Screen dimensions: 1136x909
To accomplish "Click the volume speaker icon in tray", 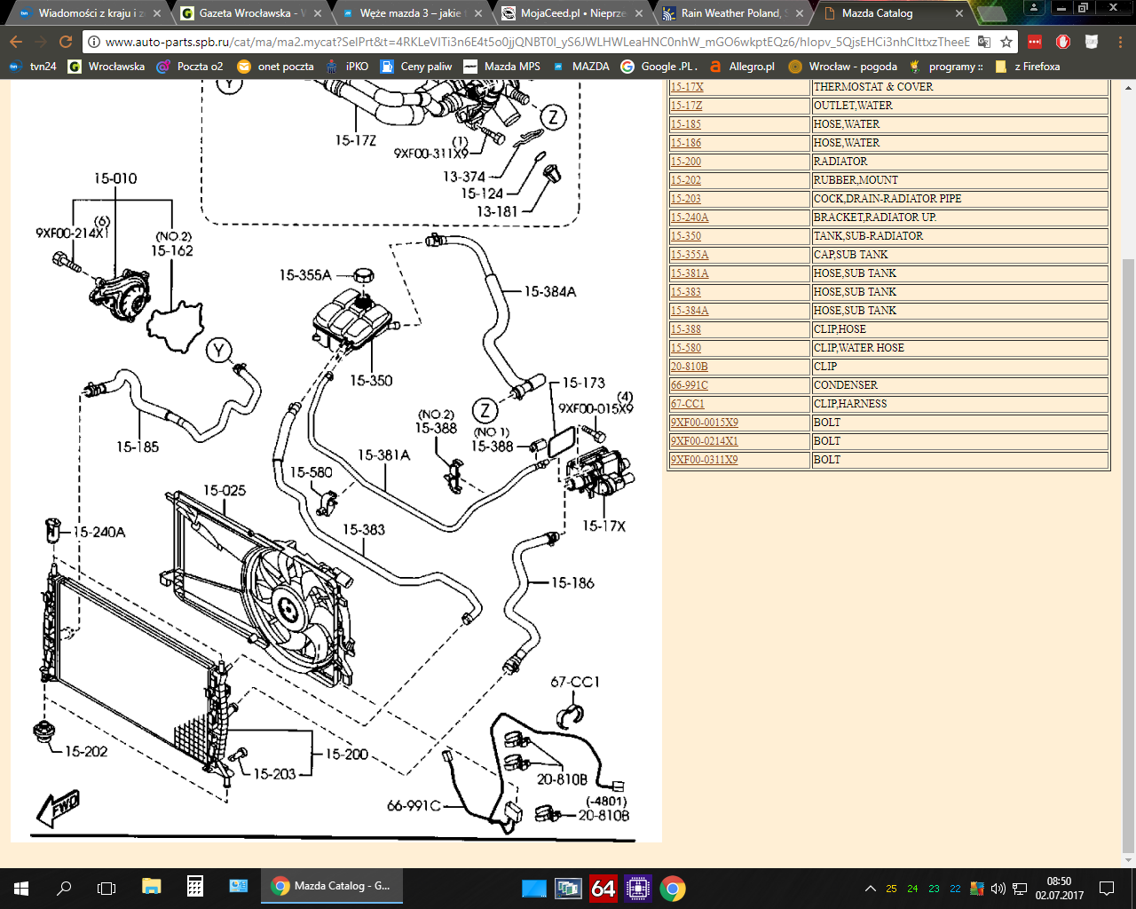I will pos(998,888).
